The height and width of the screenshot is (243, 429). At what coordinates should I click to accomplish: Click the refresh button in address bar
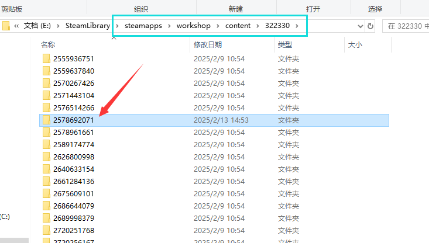point(370,26)
